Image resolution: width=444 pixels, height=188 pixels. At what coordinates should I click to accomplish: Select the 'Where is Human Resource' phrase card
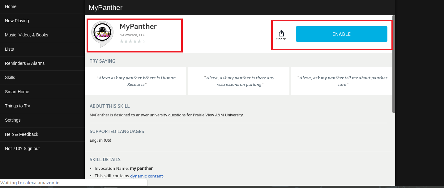tap(136, 81)
